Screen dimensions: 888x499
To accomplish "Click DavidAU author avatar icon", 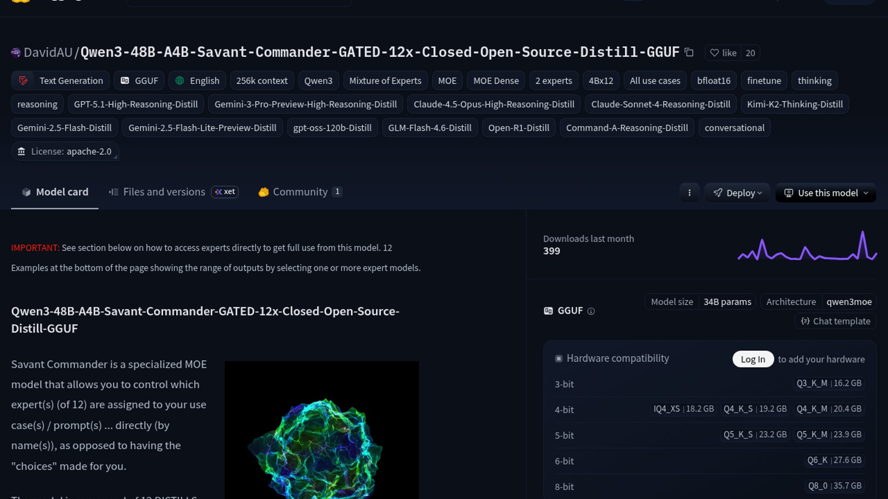I will point(16,52).
